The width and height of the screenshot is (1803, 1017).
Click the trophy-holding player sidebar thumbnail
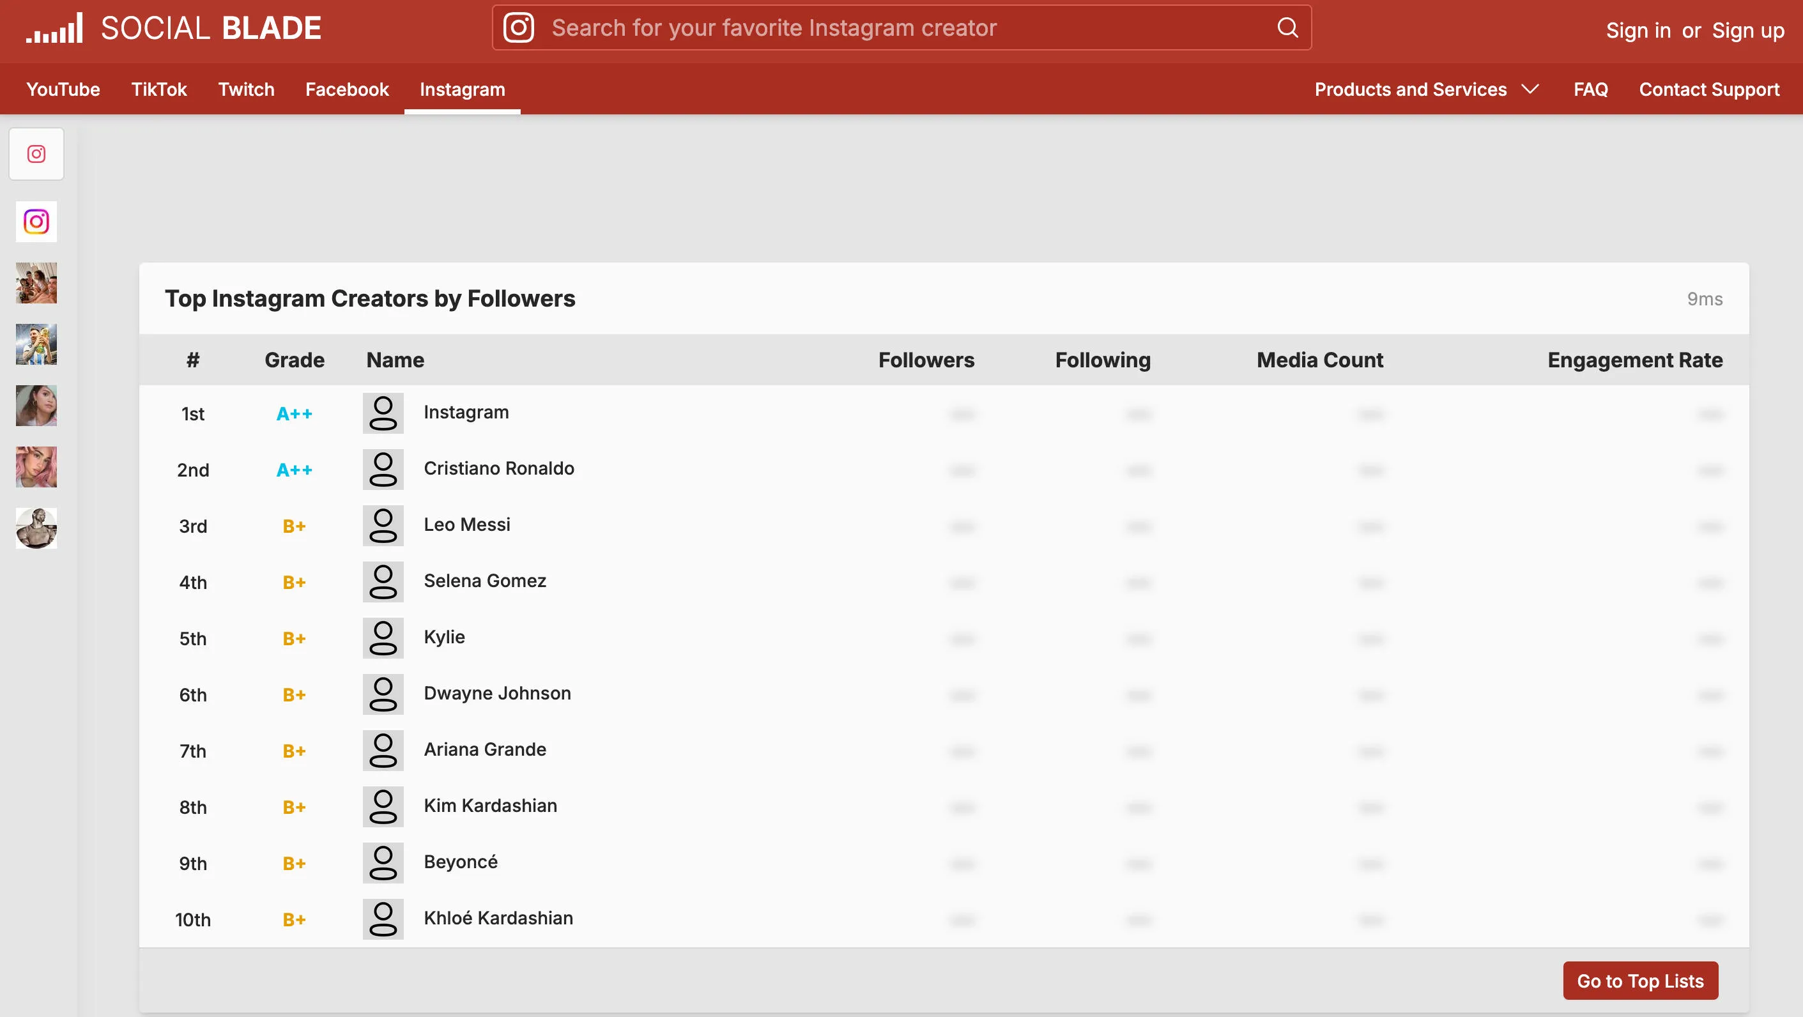(36, 344)
